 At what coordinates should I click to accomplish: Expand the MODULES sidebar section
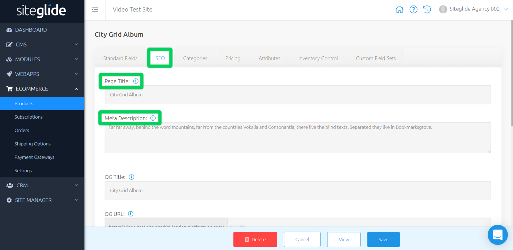tap(42, 59)
